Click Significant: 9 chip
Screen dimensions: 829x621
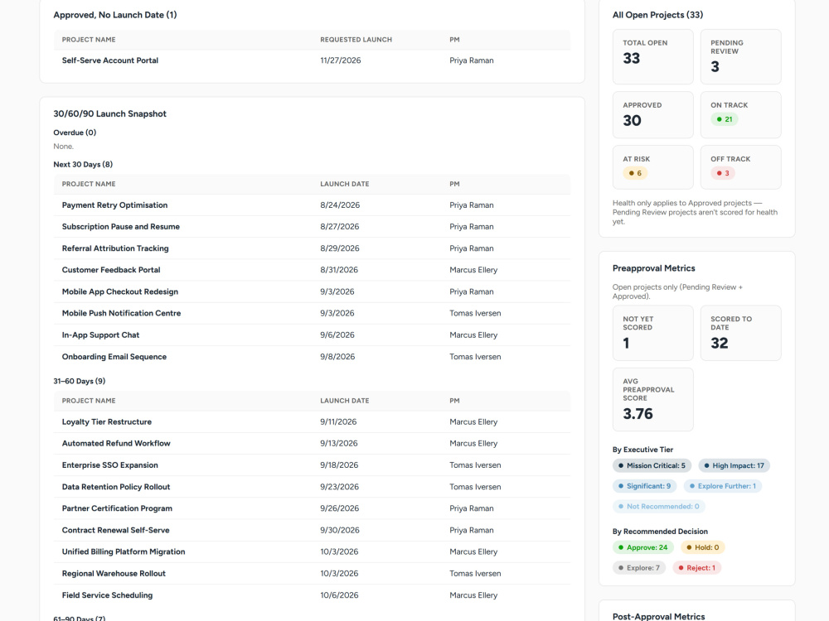click(x=644, y=486)
